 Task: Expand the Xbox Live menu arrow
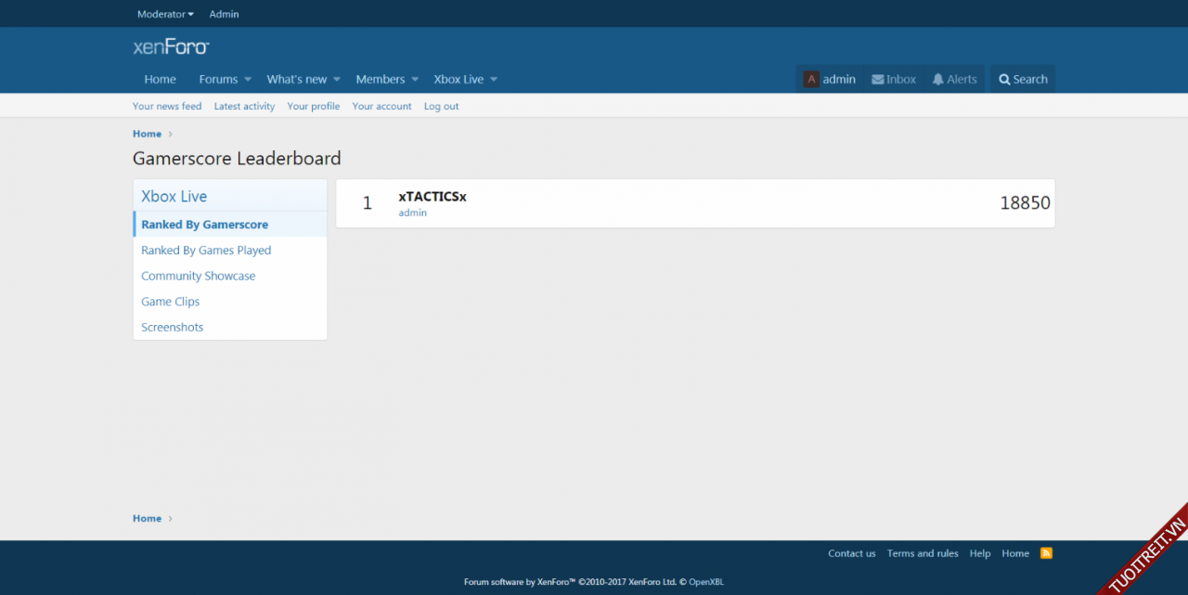point(494,80)
